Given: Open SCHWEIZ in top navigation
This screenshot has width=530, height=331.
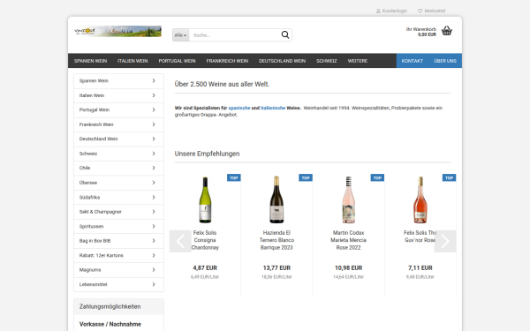Looking at the screenshot, I should click(327, 61).
